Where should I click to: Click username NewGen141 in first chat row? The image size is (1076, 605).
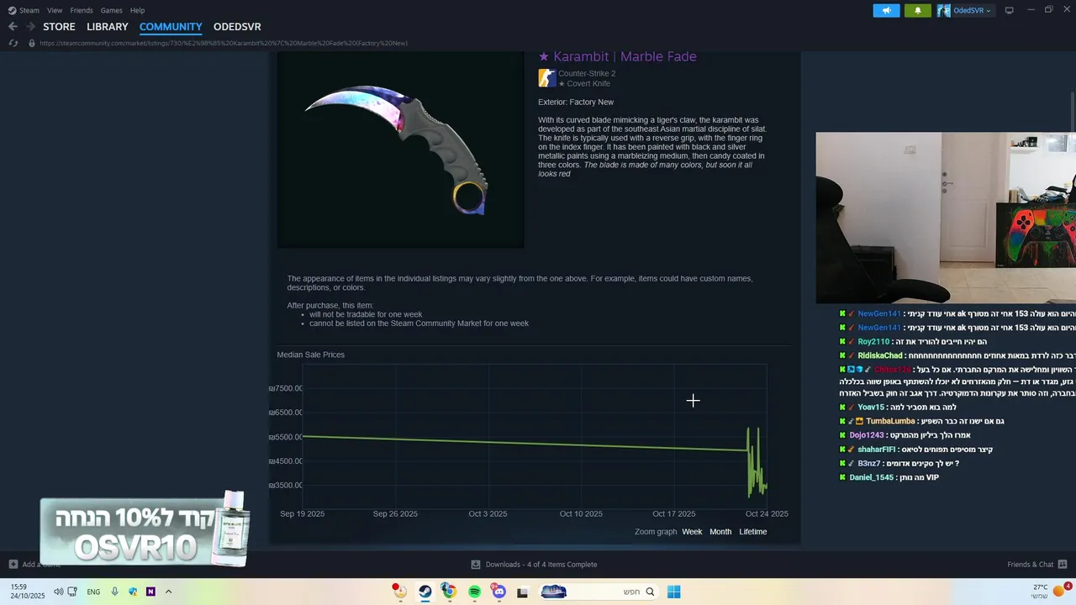(x=879, y=313)
